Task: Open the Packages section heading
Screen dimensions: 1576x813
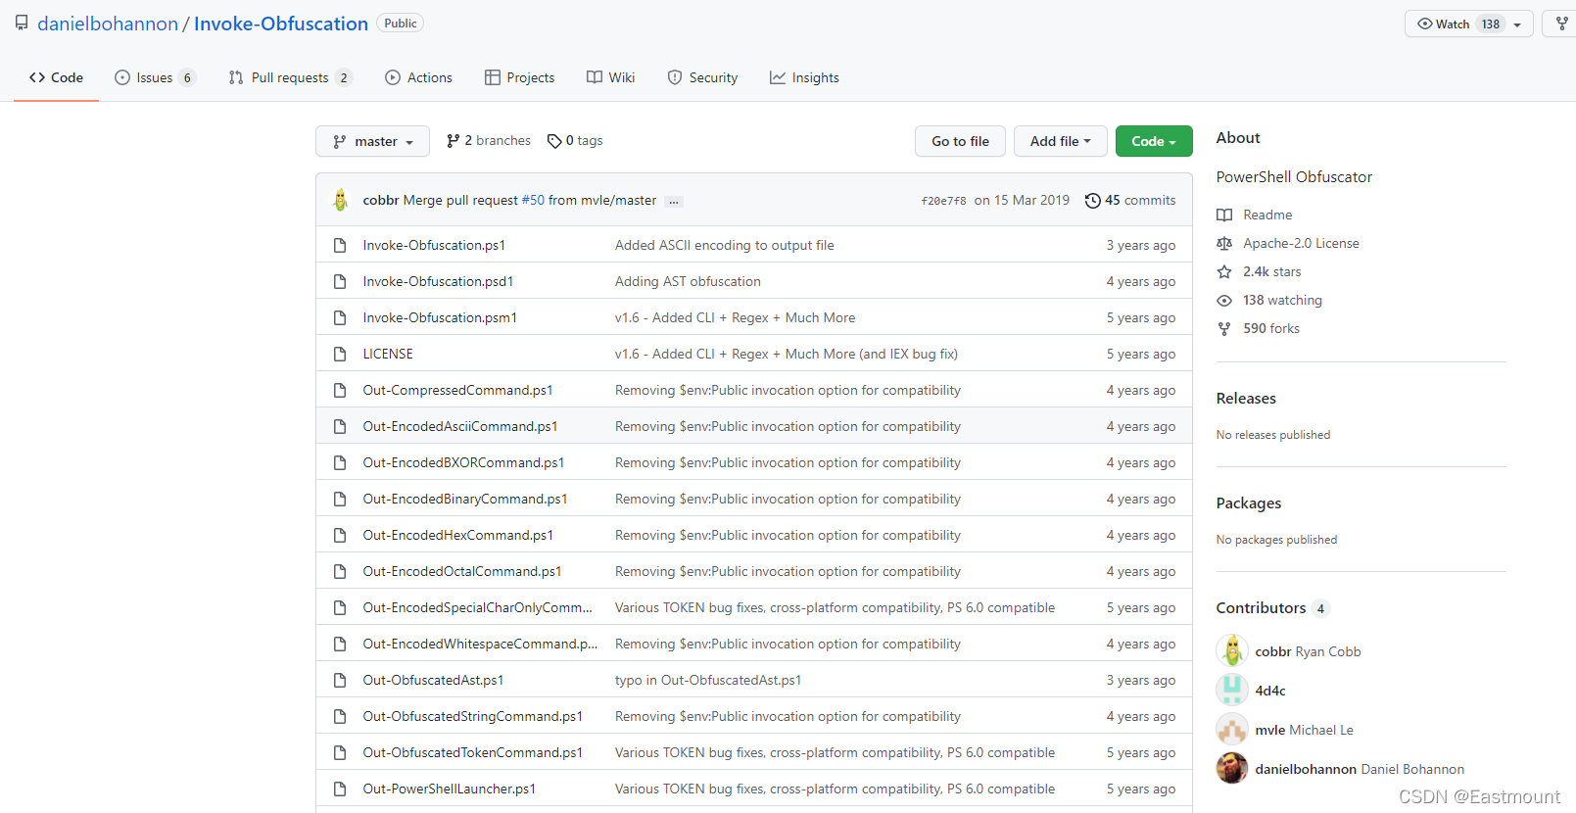Action: click(1249, 502)
